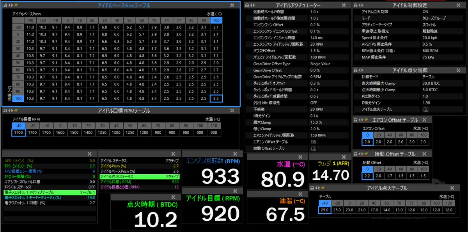This screenshot has height=232, width=468.
Task: Click lock icon on アイドルベースPosnテーブル panel
Action: click(5, 5)
